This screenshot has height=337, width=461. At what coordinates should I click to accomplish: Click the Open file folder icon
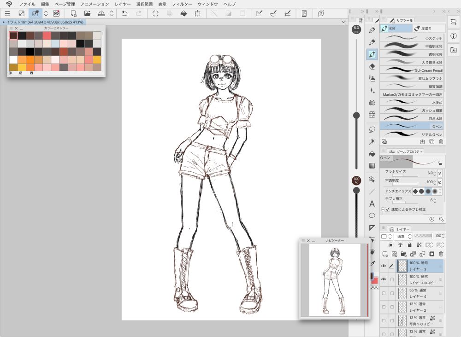click(87, 13)
